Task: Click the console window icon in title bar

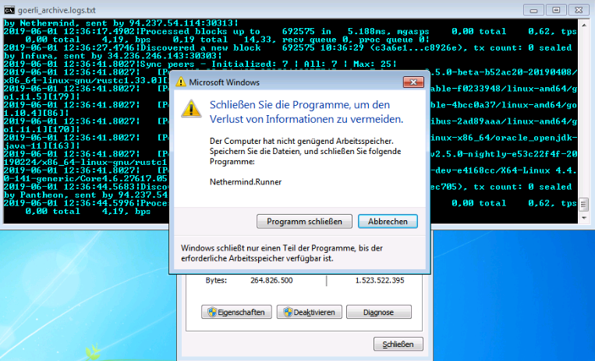Action: pyautogui.click(x=9, y=10)
